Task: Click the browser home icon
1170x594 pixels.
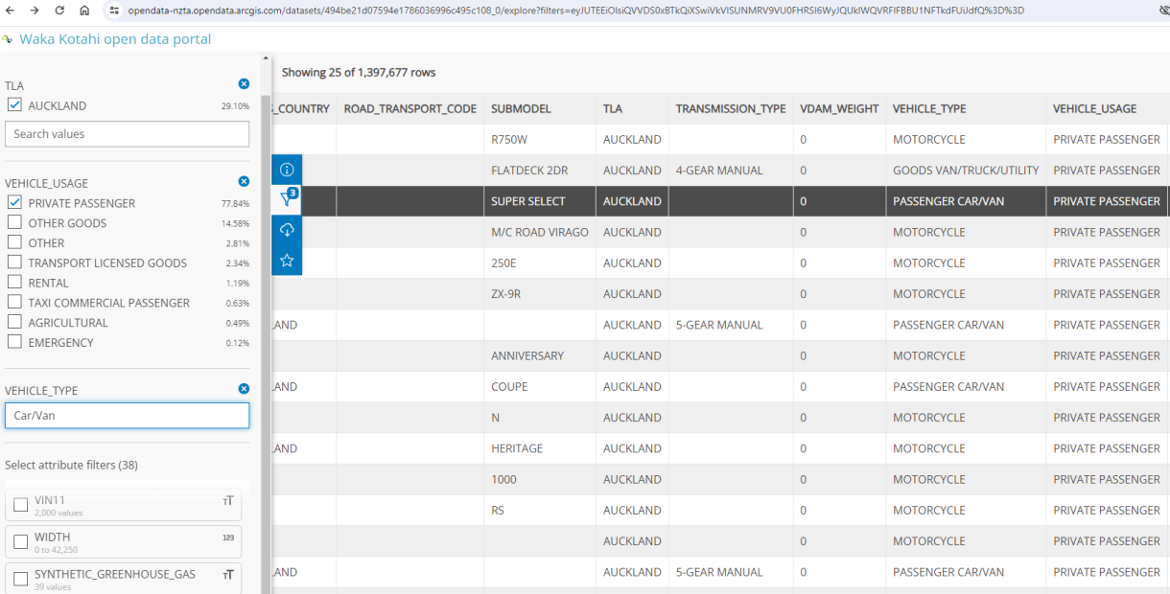Action: pos(84,11)
